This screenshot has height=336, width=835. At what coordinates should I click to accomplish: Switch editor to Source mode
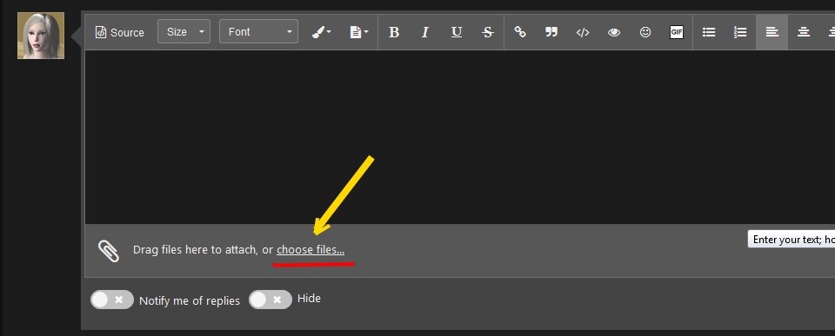(x=120, y=32)
